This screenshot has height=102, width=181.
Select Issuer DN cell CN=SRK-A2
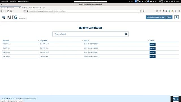click(x=7, y=52)
